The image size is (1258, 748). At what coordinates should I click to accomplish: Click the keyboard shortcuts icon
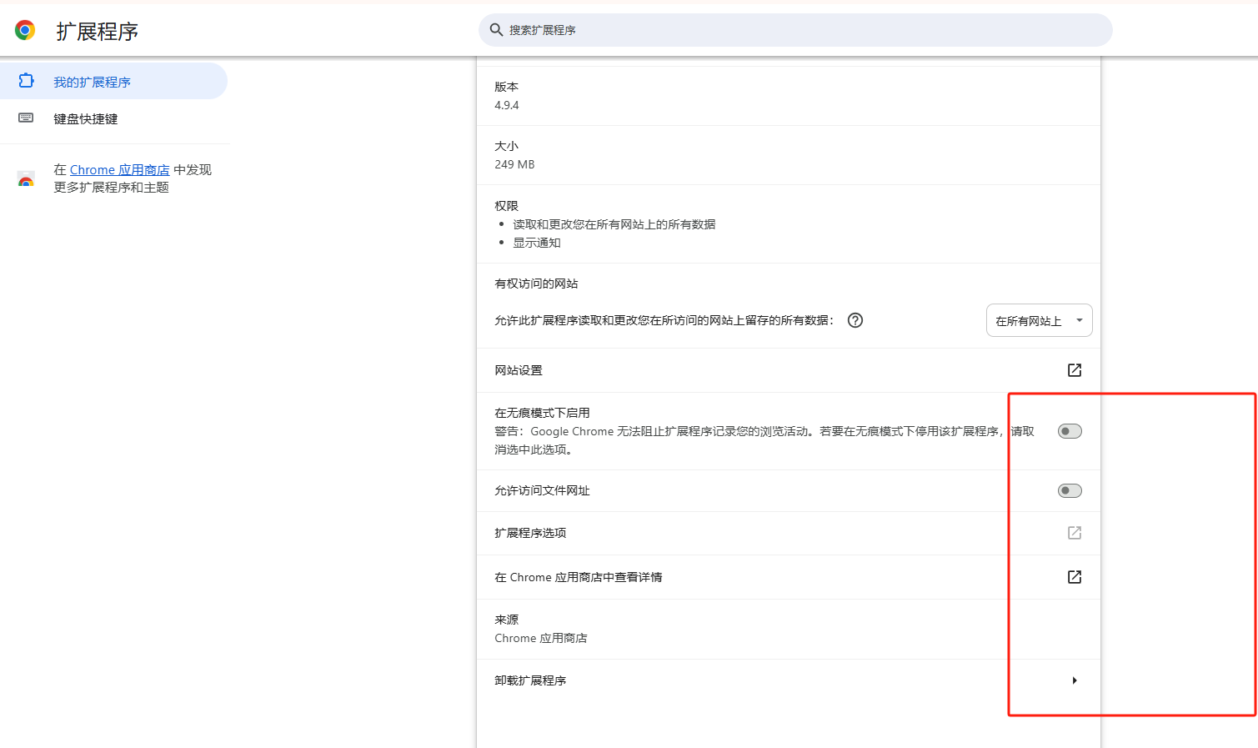pyautogui.click(x=26, y=118)
